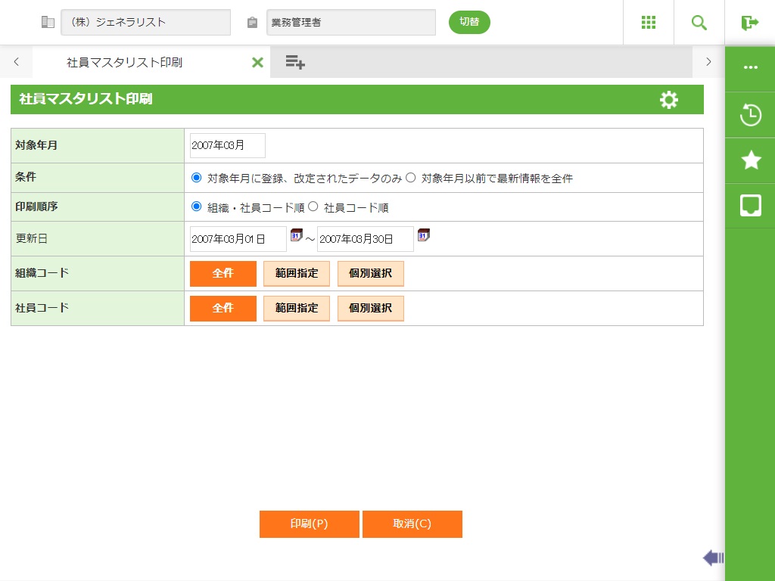This screenshot has width=775, height=581.
Task: Click the 組織コード row label
Action: point(42,273)
